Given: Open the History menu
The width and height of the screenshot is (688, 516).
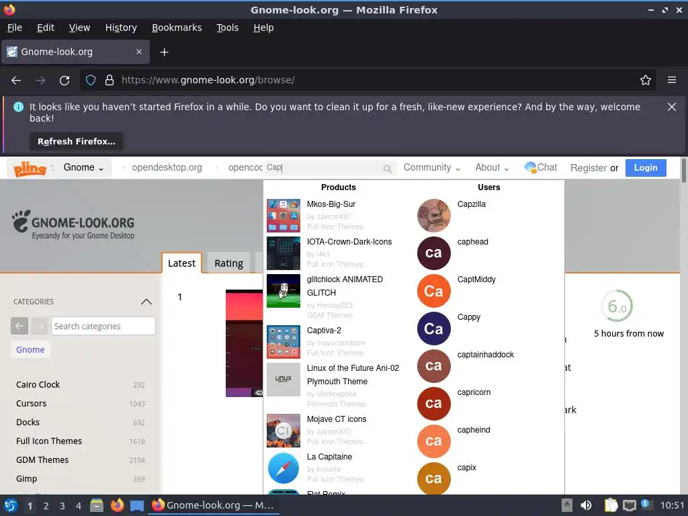Looking at the screenshot, I should [x=121, y=28].
